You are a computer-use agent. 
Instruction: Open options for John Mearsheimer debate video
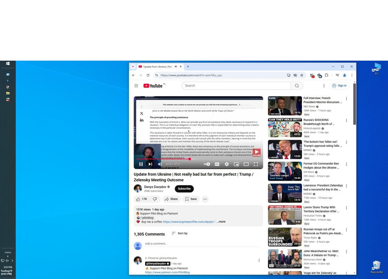coord(347,252)
